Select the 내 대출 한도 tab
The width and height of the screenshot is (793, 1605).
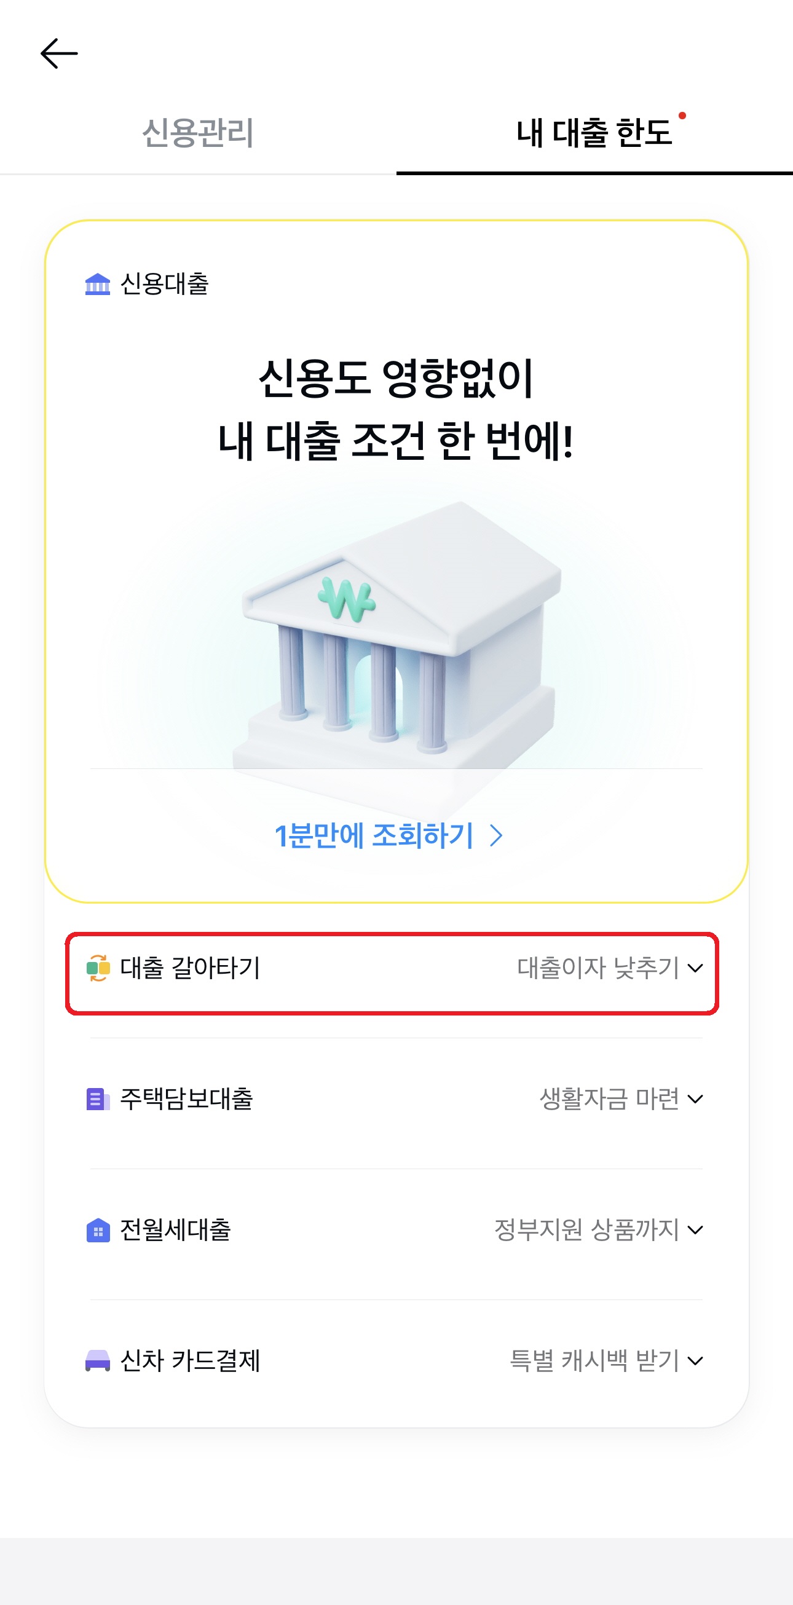596,131
